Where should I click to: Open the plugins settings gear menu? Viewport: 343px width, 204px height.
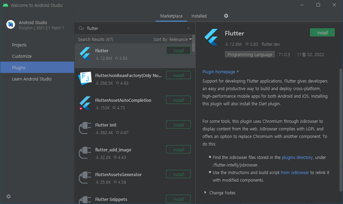(226, 16)
